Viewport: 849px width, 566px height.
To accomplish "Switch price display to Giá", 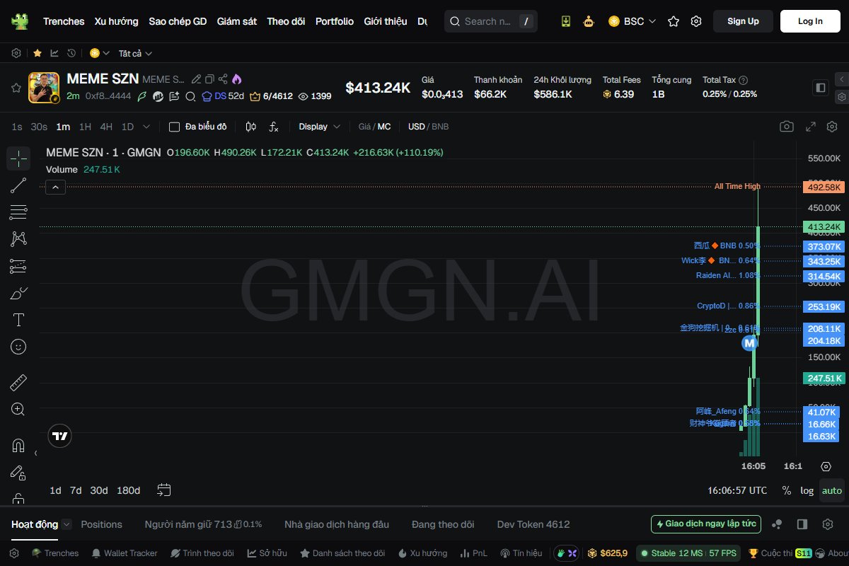I will pos(365,127).
